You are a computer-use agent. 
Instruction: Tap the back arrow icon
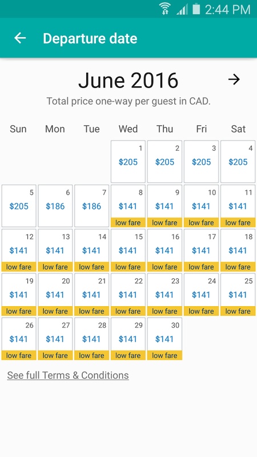click(20, 38)
